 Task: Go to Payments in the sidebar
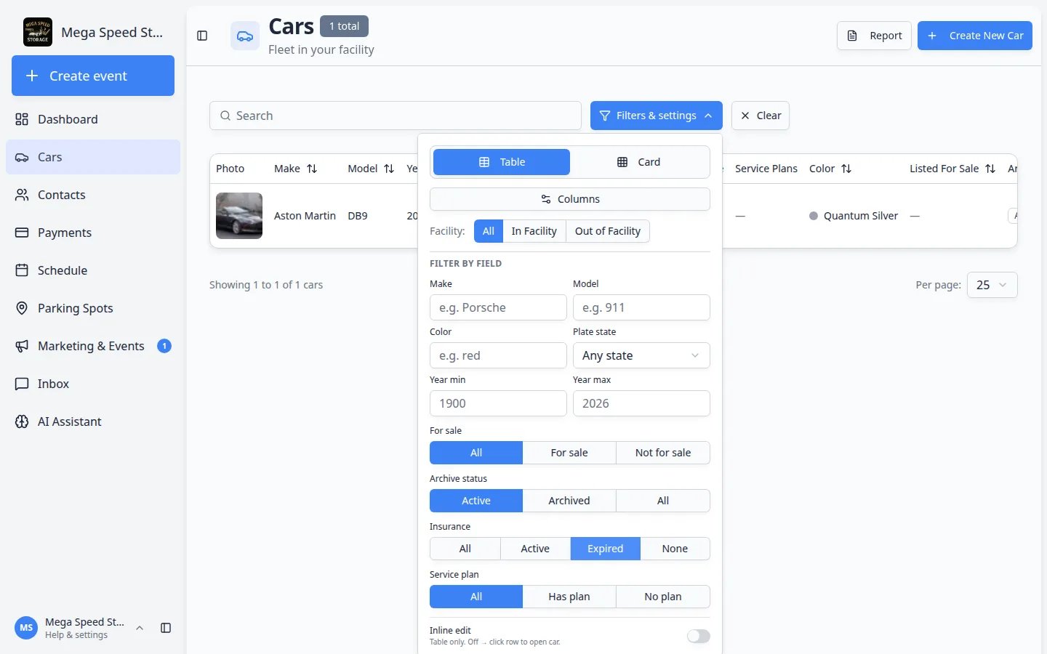tap(93, 233)
